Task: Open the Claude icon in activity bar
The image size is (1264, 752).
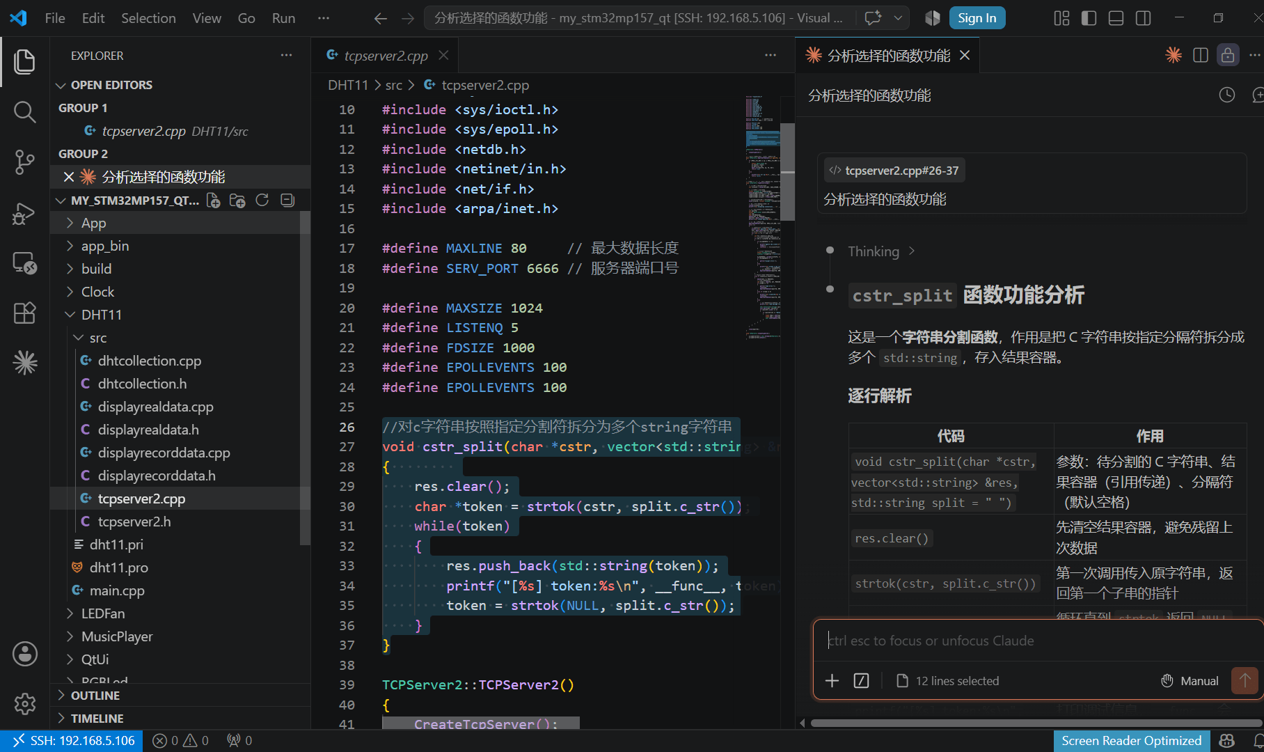Action: [25, 362]
